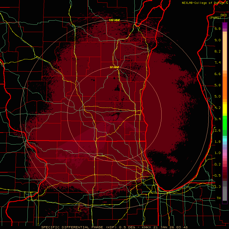229x229 pixels.
Task: Click the TH label on the color scale
Action: tap(219, 198)
